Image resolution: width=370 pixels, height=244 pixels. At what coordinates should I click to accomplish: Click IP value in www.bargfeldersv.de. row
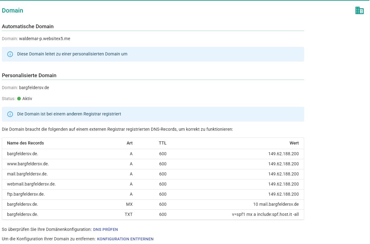coord(284,164)
